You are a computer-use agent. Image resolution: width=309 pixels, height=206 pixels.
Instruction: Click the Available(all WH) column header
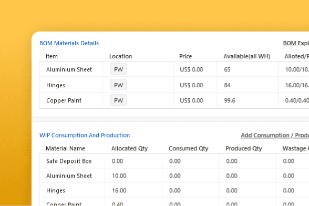(247, 56)
